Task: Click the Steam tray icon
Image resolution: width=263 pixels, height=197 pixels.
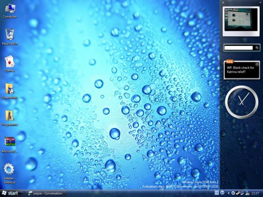Action: click(x=238, y=193)
